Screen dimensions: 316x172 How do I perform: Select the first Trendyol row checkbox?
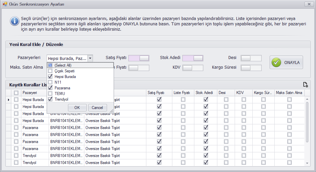click(16, 156)
